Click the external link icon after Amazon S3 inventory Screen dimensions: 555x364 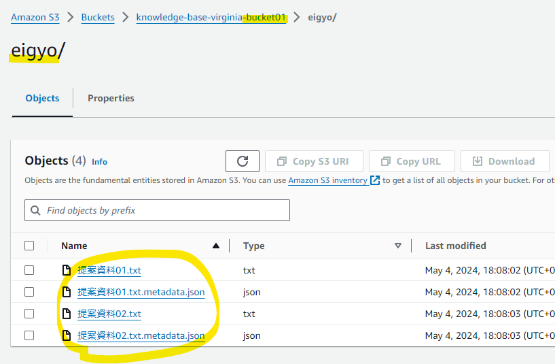tap(375, 180)
